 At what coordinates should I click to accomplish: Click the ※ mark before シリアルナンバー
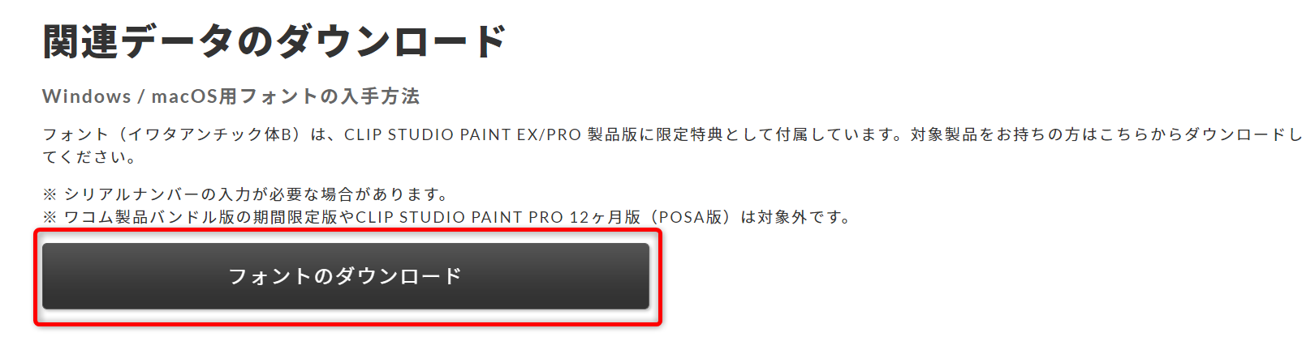tap(50, 194)
